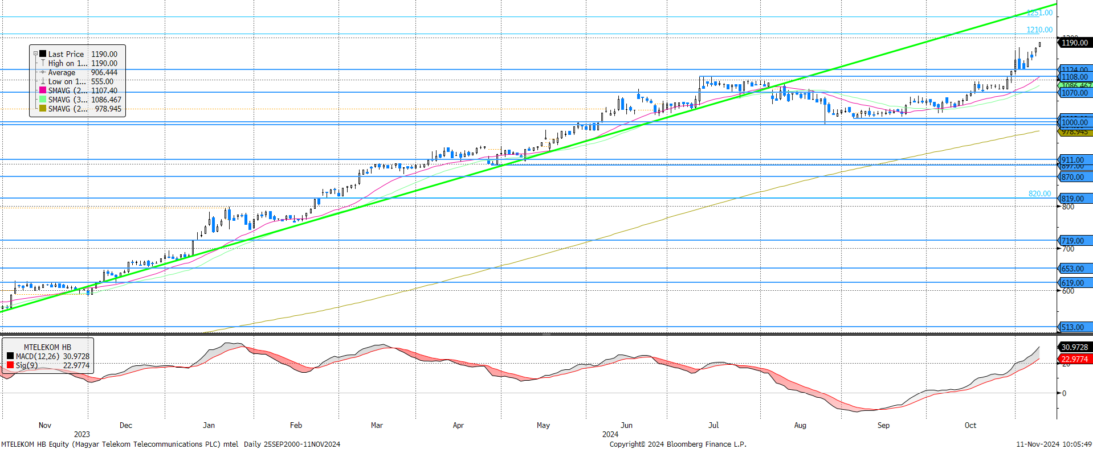Click the Mar label on time axis
The height and width of the screenshot is (449, 1093).
[377, 425]
